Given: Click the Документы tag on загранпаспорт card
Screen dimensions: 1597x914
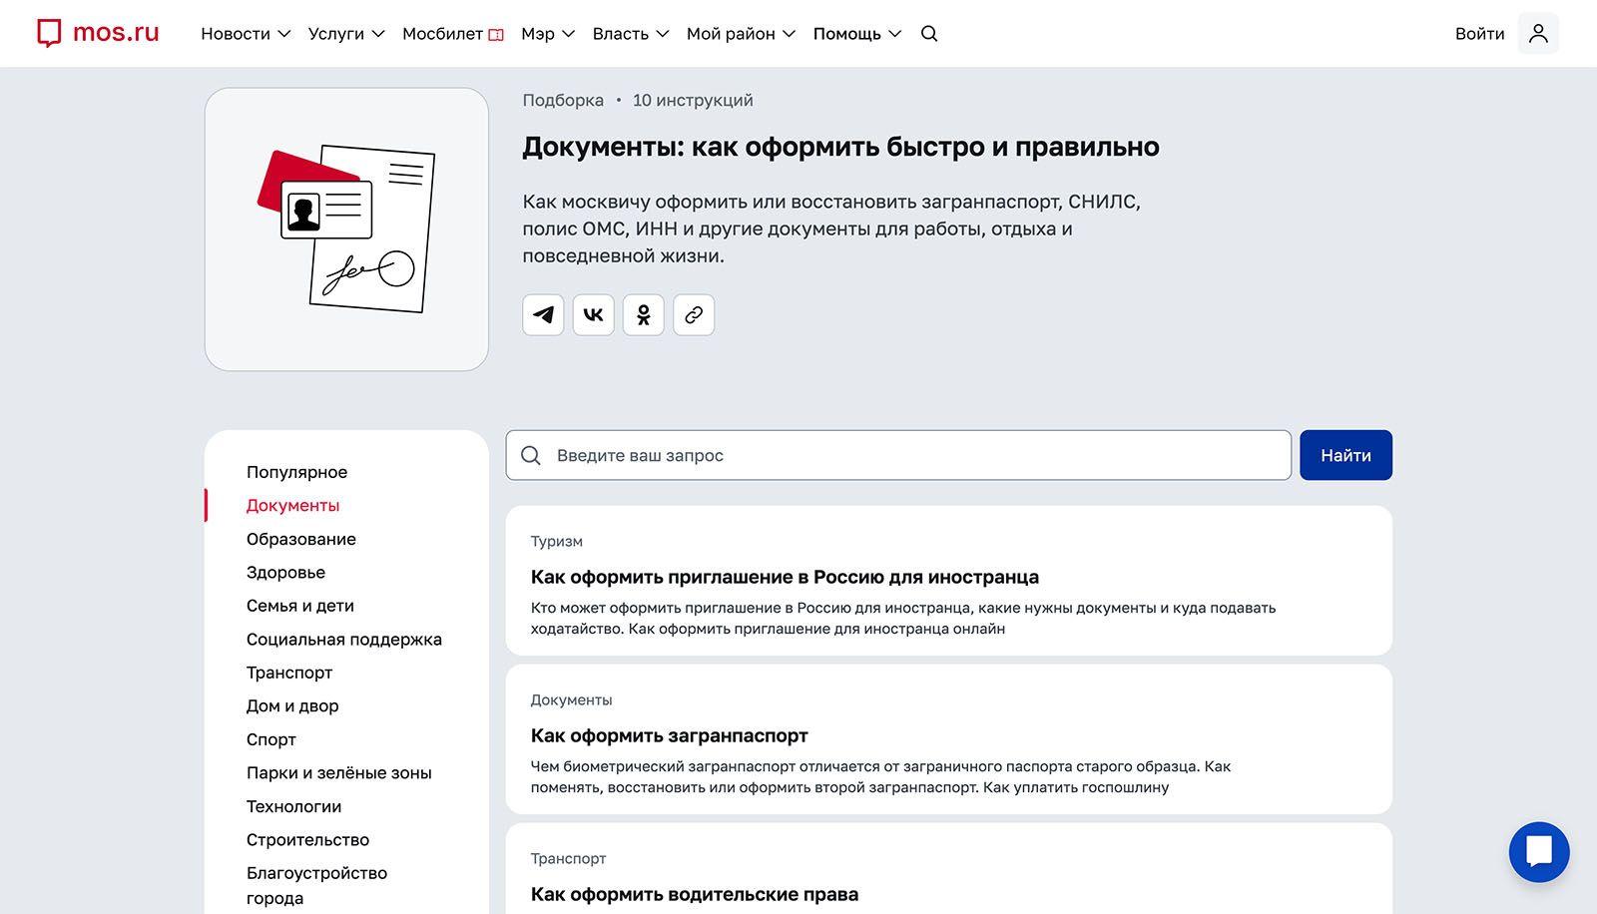Looking at the screenshot, I should click(x=572, y=700).
